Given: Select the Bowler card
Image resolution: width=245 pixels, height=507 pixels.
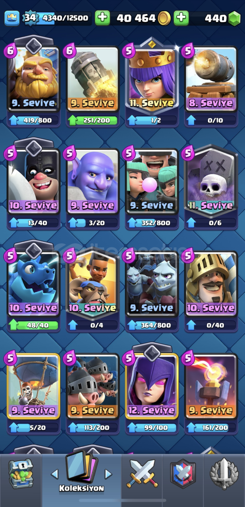Looking at the screenshot, I should tap(93, 182).
